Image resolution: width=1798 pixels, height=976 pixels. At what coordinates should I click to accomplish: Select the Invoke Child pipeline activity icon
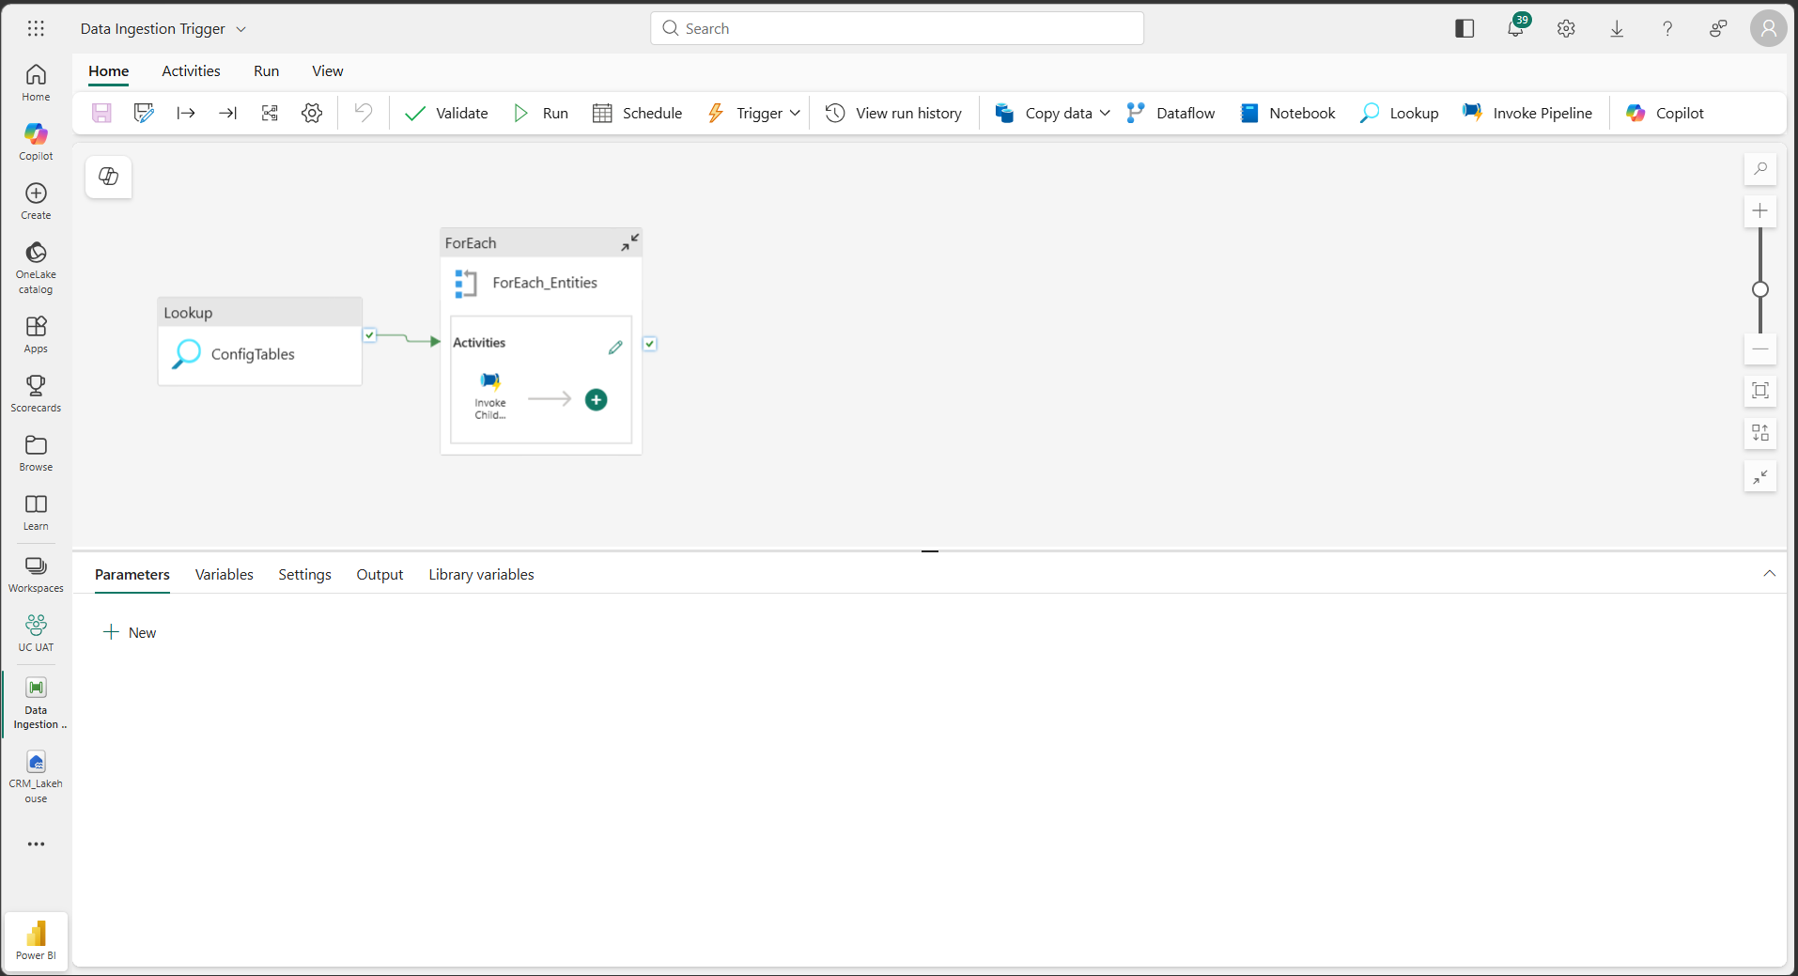point(490,380)
